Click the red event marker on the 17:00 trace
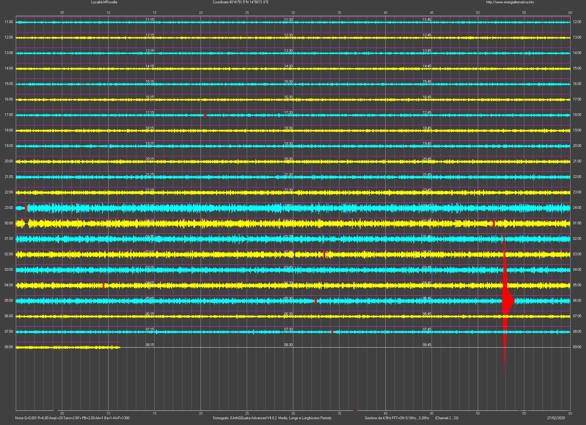The height and width of the screenshot is (425, 586). 205,115
